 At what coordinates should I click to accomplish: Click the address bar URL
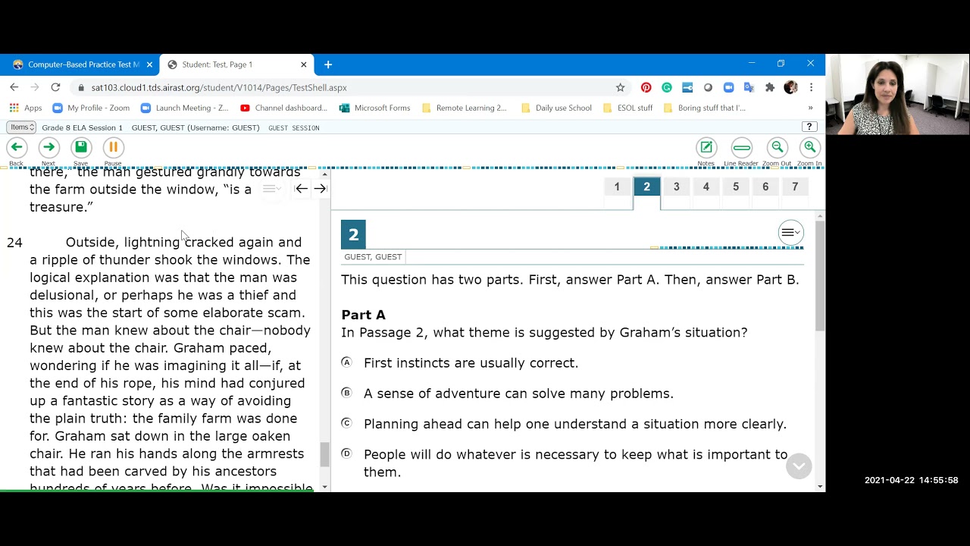(x=219, y=87)
